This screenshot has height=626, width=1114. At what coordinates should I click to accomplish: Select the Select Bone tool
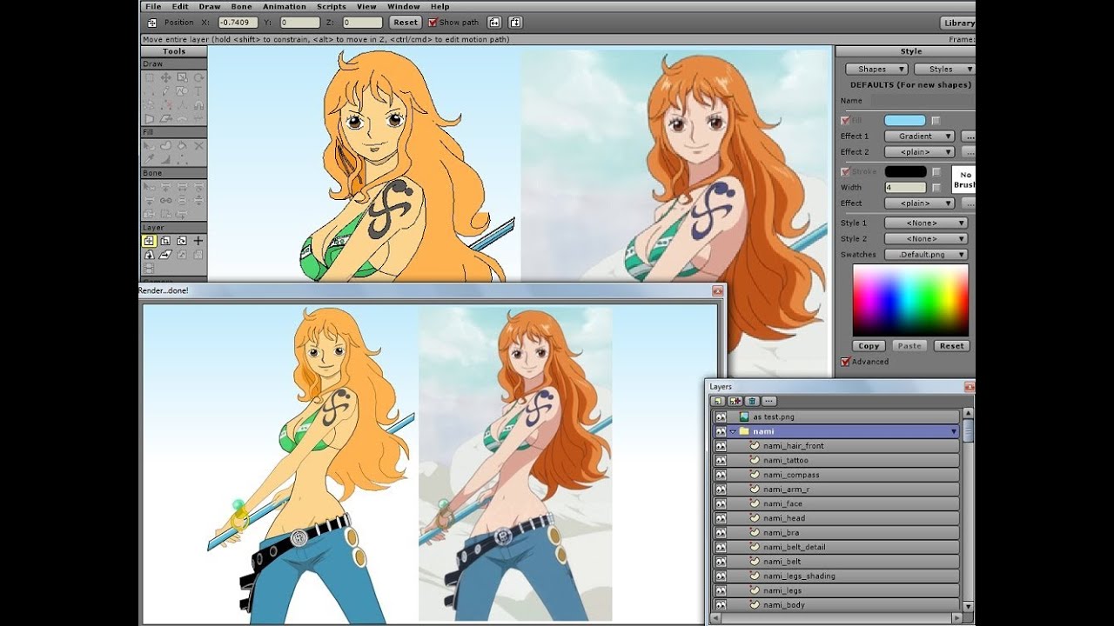point(149,186)
